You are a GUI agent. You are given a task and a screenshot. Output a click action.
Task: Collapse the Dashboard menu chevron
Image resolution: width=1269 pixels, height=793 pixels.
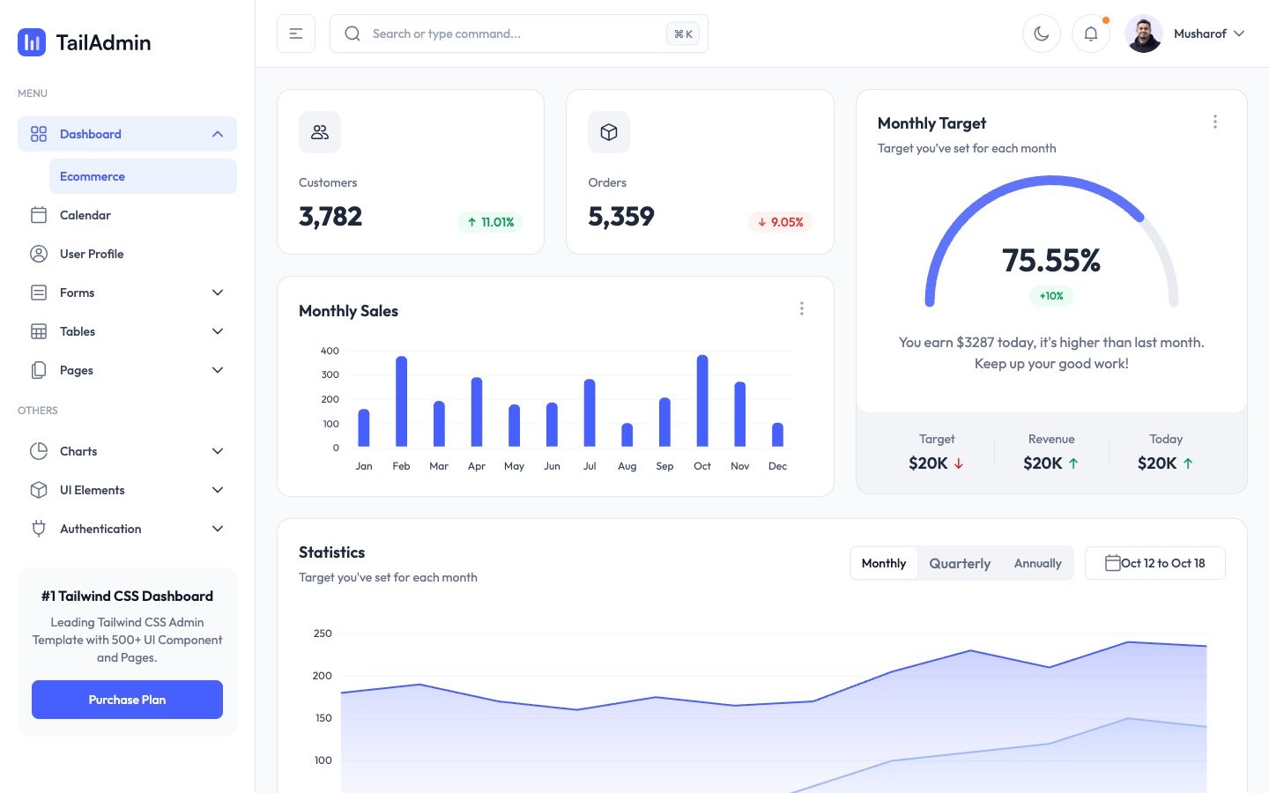[218, 134]
